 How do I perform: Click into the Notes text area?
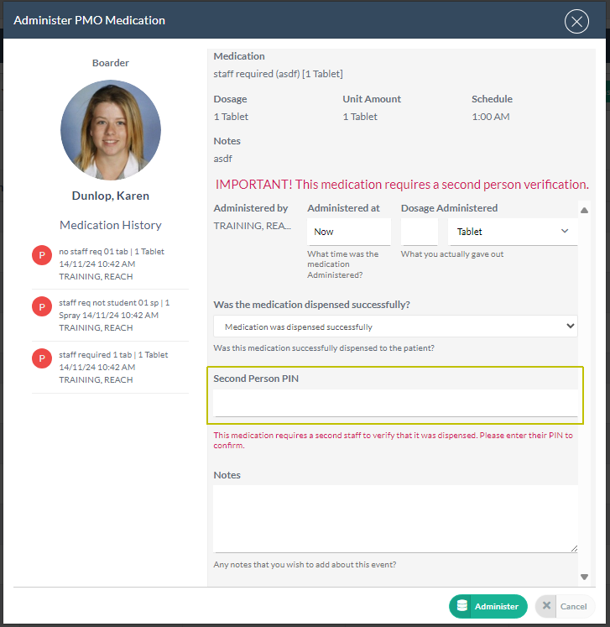395,519
